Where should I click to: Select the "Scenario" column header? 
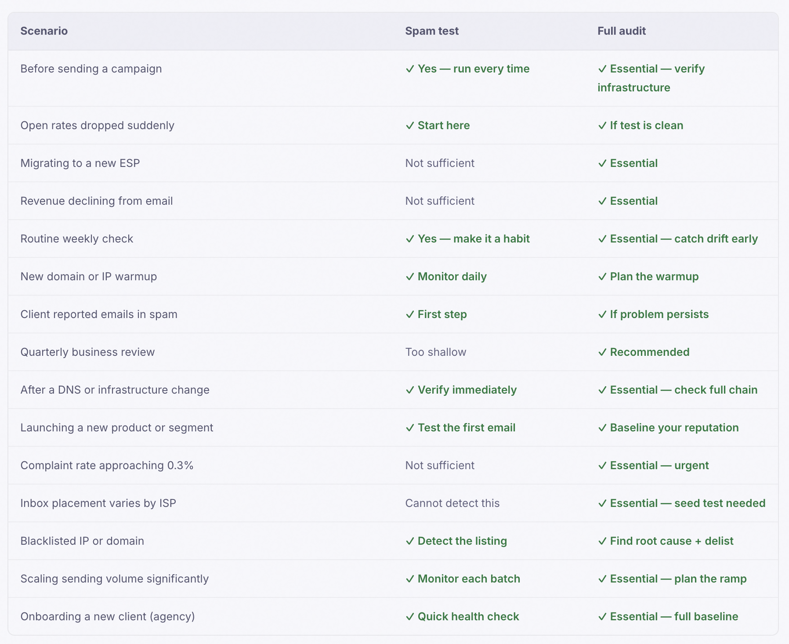44,31
